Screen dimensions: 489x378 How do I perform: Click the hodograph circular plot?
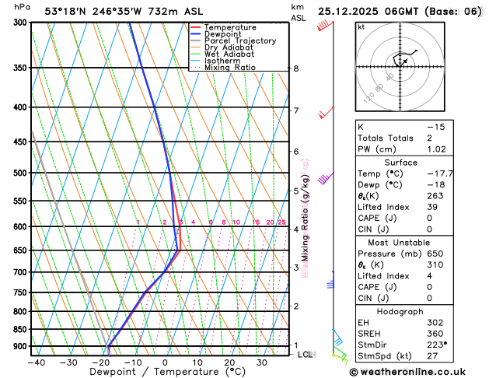coord(400,66)
